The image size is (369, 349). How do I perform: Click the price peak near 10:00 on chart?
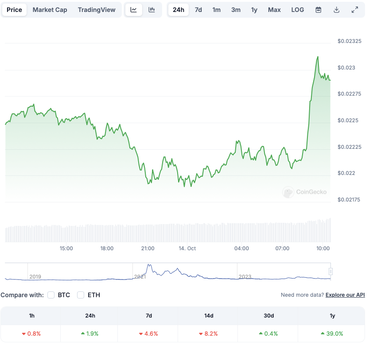pos(318,57)
